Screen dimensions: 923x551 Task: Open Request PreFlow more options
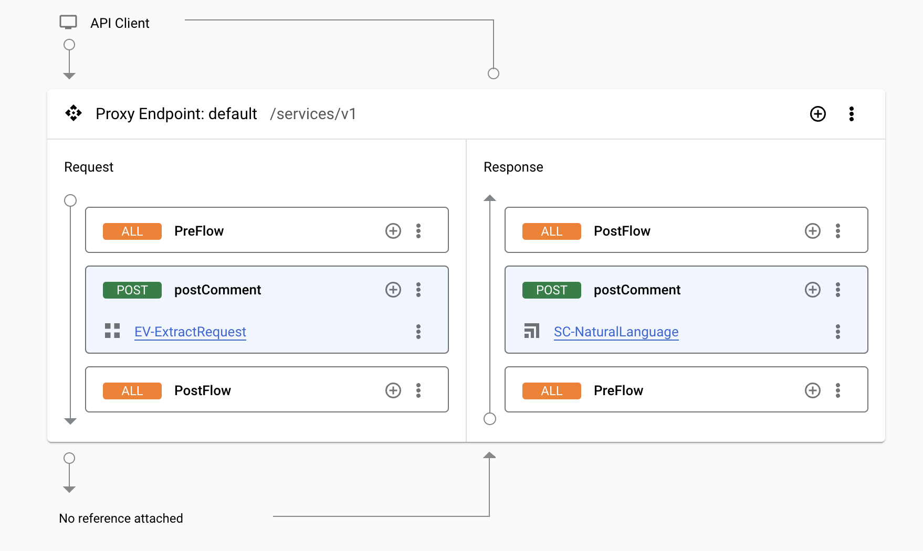point(418,231)
